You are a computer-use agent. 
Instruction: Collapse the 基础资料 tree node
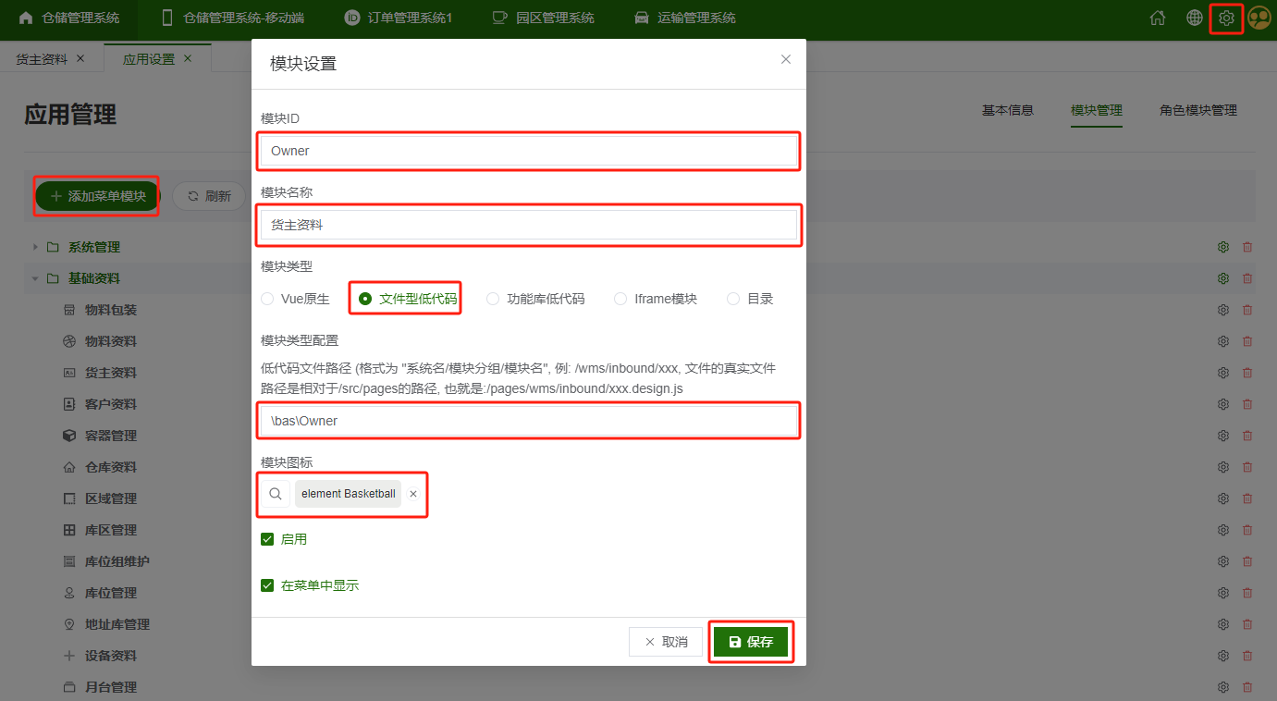(x=35, y=278)
